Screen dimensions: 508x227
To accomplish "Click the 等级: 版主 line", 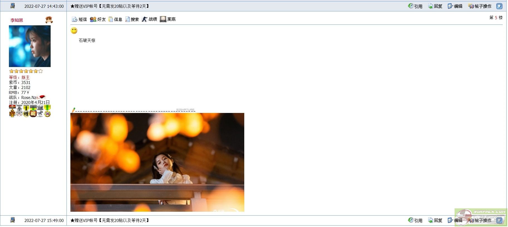I will pos(19,77).
